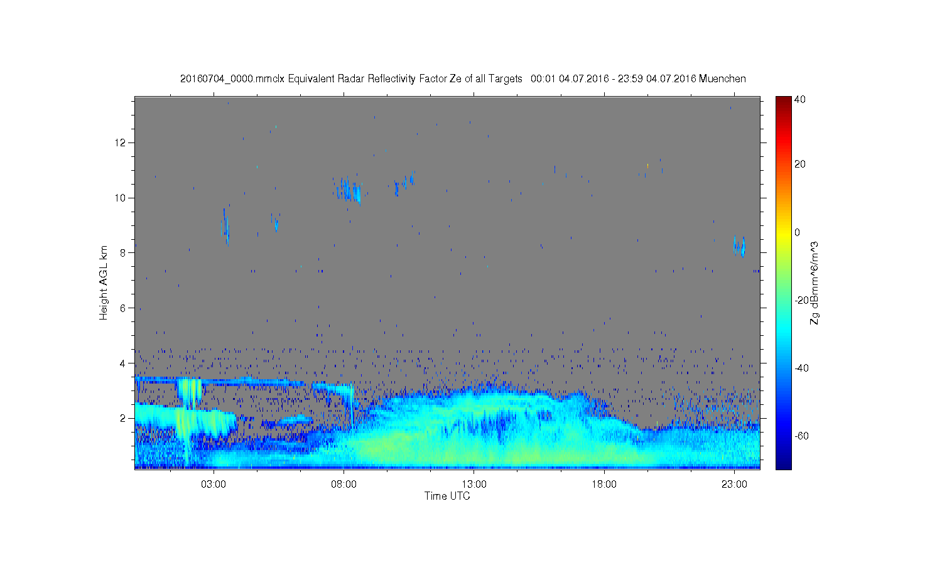
Task: Click the 'Time UTC' x-axis label
Action: (447, 496)
